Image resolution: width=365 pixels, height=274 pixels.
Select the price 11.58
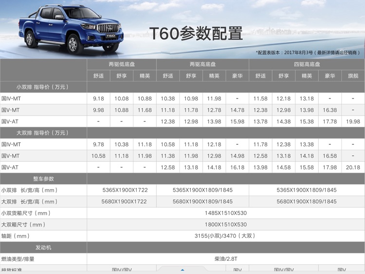[x=260, y=98]
